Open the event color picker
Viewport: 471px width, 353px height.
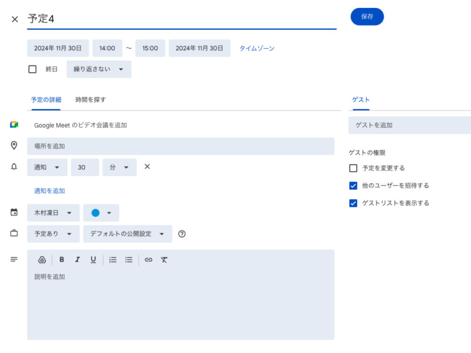pos(101,213)
